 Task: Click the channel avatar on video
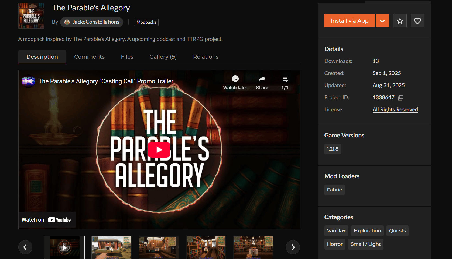pyautogui.click(x=28, y=81)
